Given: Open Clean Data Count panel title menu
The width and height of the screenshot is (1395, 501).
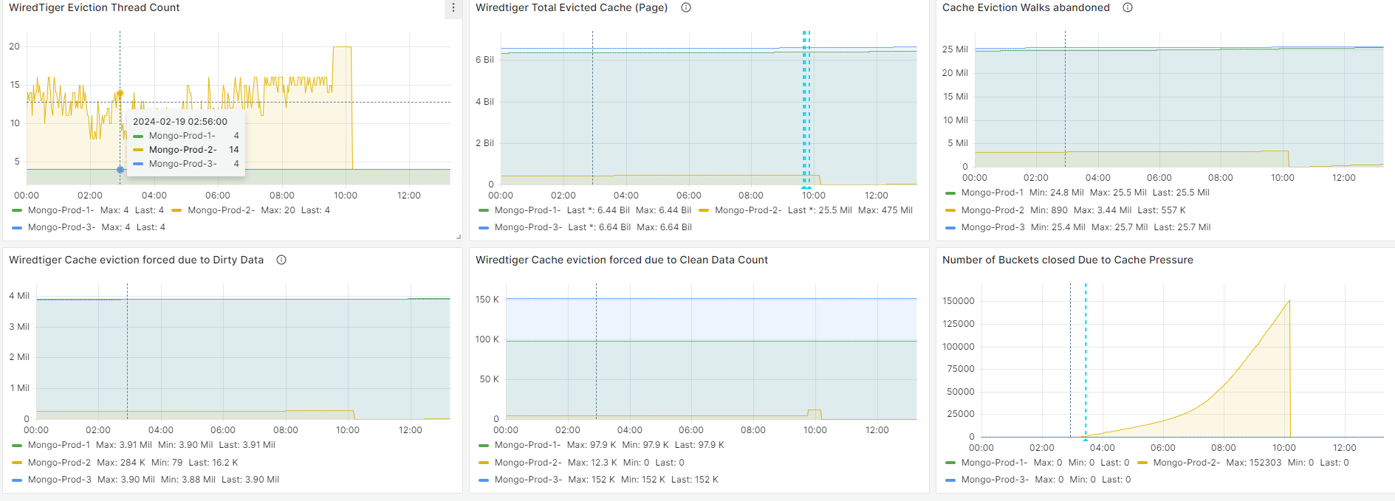Looking at the screenshot, I should point(621,260).
